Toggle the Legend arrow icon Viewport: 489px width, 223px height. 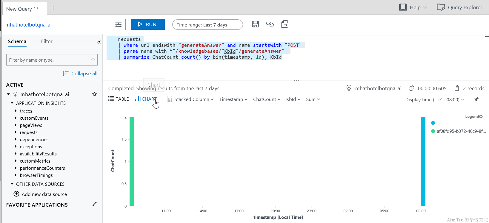[x=481, y=117]
